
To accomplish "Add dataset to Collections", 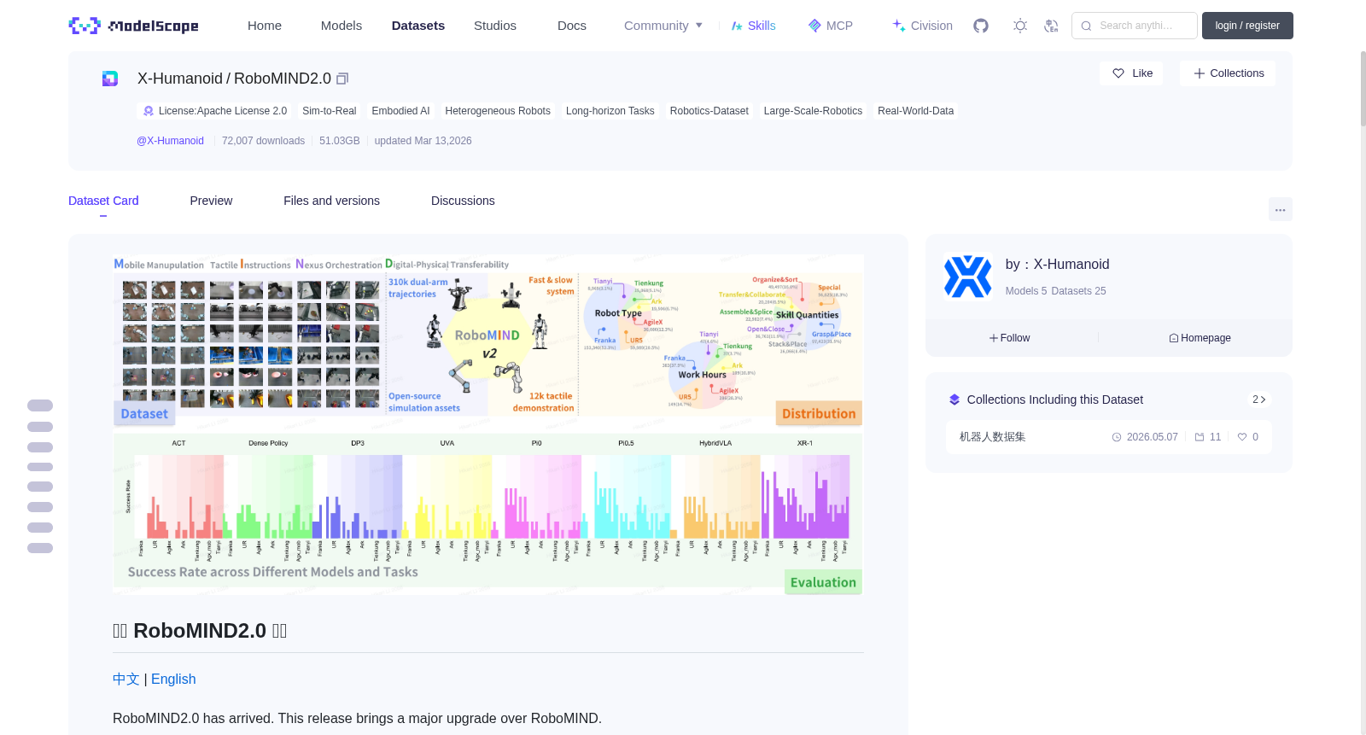I will (x=1228, y=73).
